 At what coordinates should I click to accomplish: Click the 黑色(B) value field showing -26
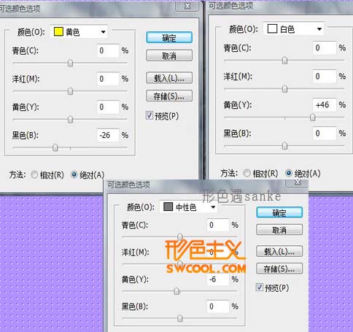coord(108,135)
